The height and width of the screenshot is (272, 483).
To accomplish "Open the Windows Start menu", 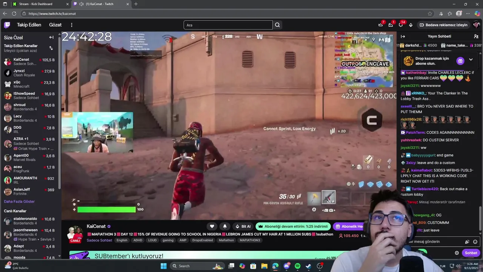I will [x=163, y=266].
